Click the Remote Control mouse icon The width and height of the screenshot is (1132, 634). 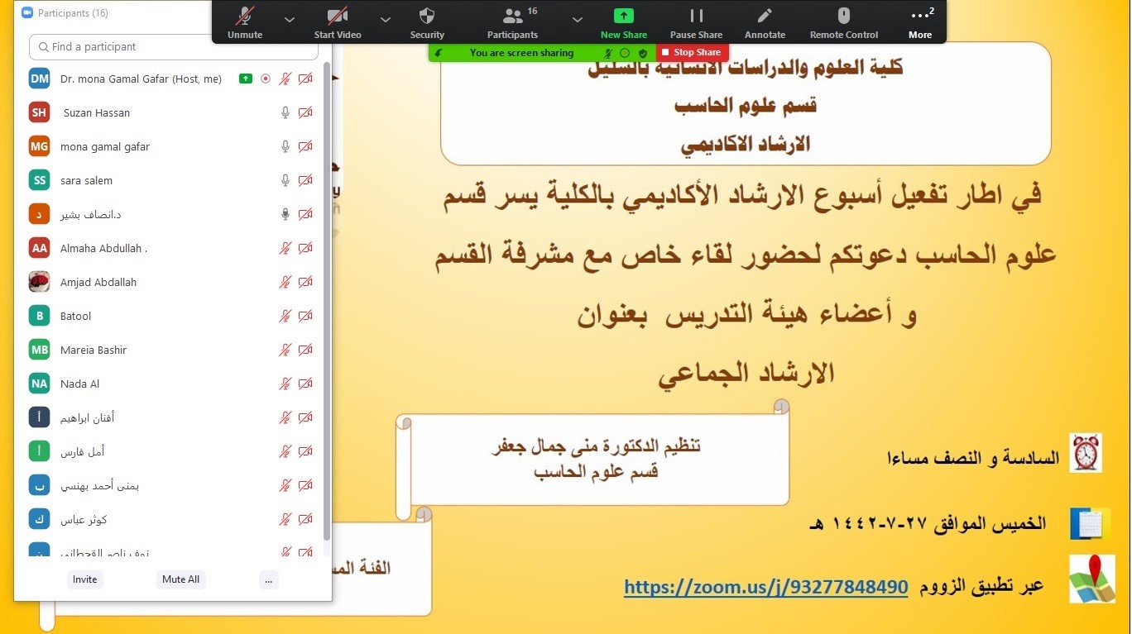pyautogui.click(x=843, y=17)
